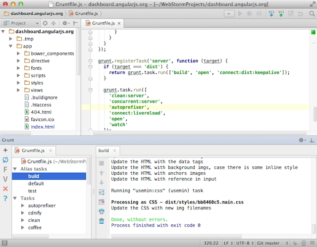Open Grunt help question mark icon

coord(5,198)
